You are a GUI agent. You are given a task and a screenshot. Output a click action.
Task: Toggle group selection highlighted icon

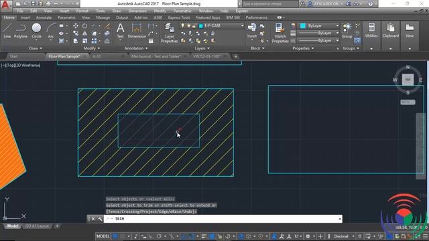[x=357, y=40]
